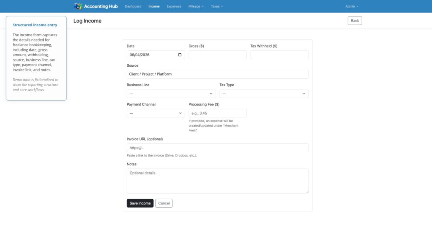Click the 'Business Line' label
This screenshot has width=432, height=248.
138,85
